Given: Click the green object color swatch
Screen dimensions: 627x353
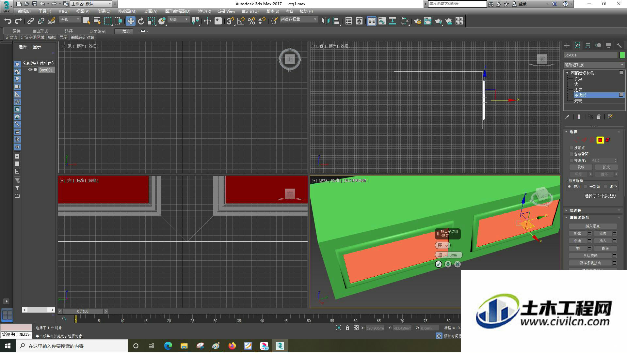Looking at the screenshot, I should click(x=622, y=55).
